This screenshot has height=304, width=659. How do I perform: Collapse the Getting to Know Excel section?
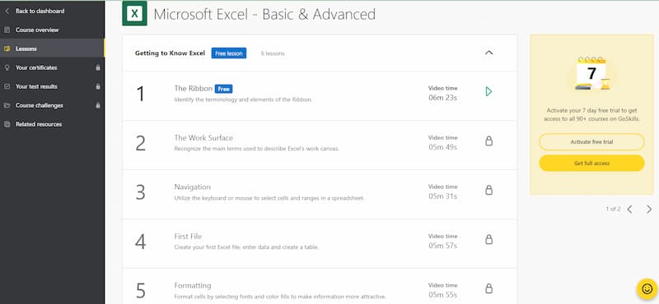click(488, 53)
